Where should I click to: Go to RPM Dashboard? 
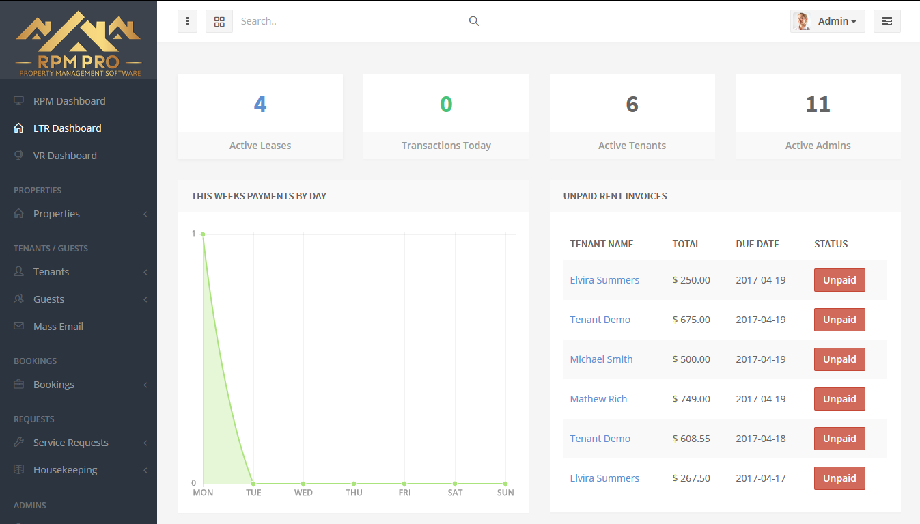(70, 100)
